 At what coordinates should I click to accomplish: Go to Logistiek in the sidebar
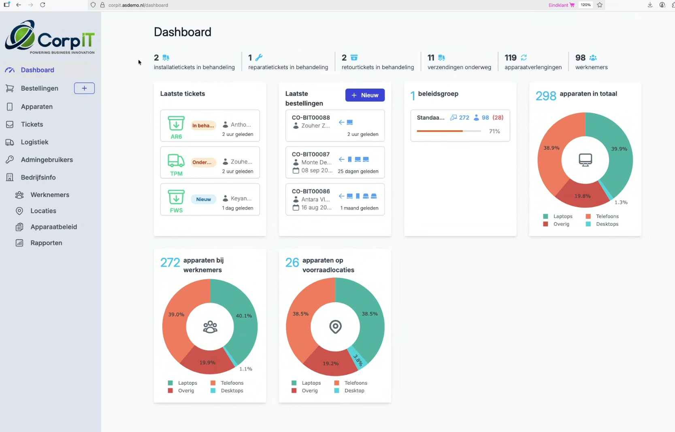click(34, 142)
